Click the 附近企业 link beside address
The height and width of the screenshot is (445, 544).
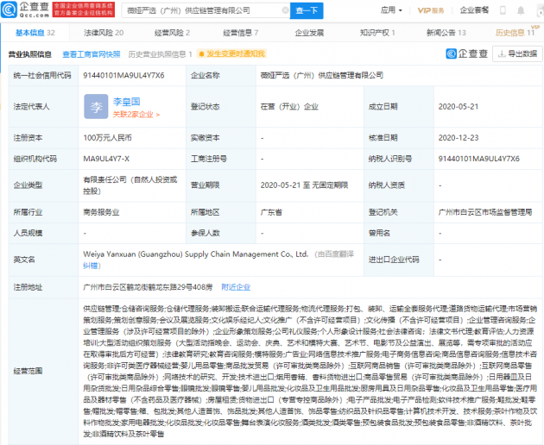tap(236, 286)
